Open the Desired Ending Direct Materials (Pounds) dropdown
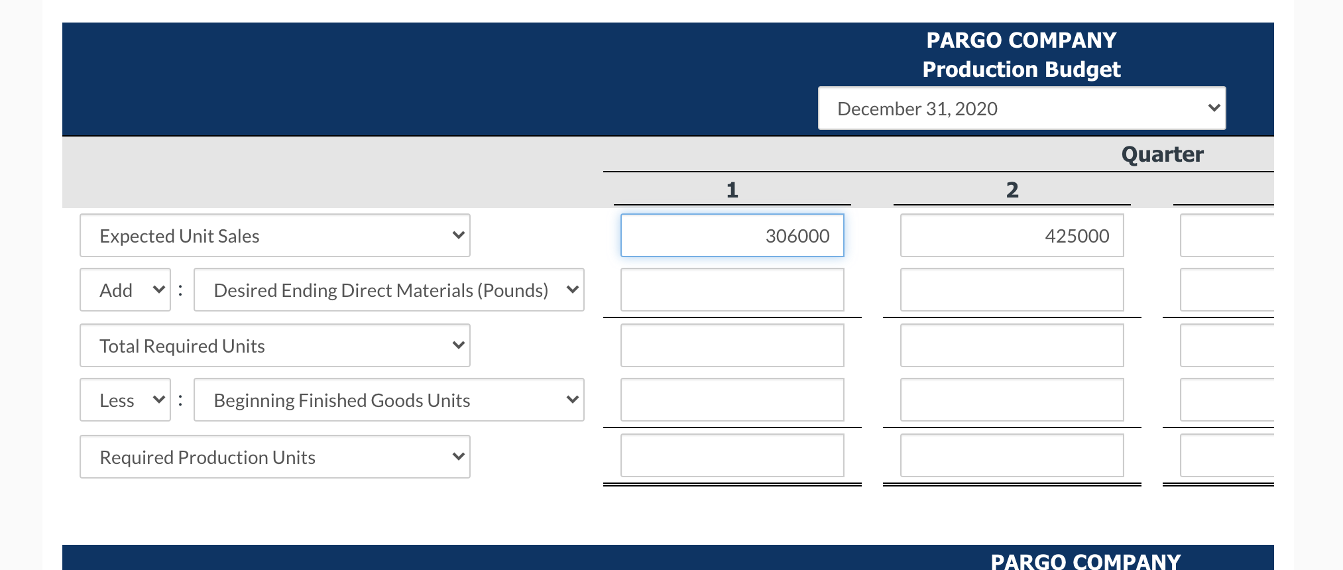This screenshot has height=570, width=1343. (x=388, y=290)
